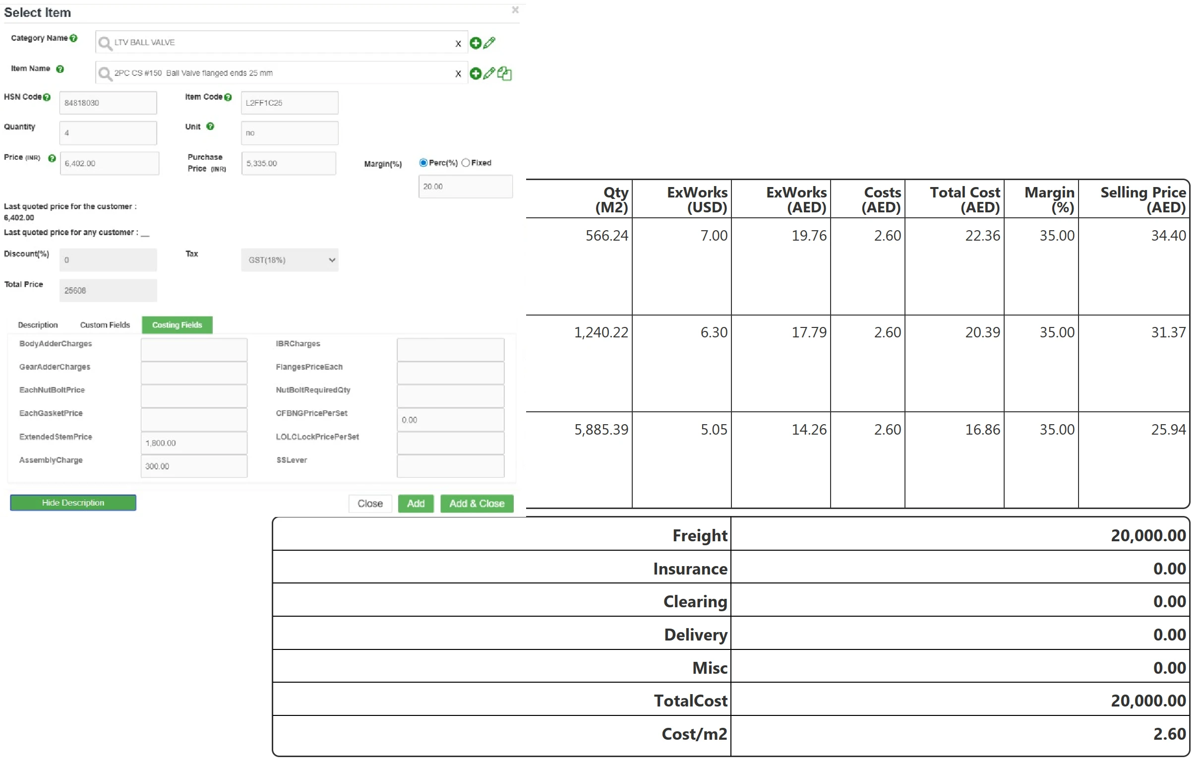
Task: Click the IBRCharges input field
Action: [x=451, y=350]
